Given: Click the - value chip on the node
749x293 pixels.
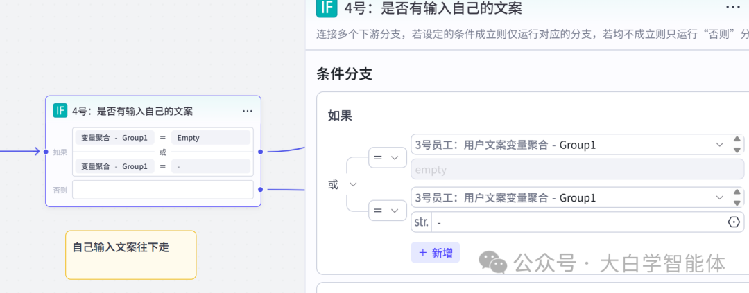Looking at the screenshot, I should (x=211, y=166).
